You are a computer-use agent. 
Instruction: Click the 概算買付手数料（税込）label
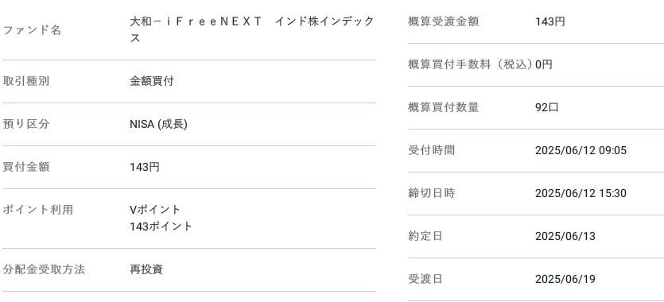[470, 64]
